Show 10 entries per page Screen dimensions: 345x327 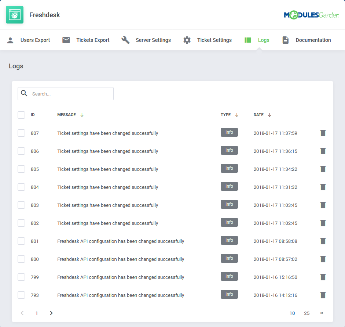292,313
